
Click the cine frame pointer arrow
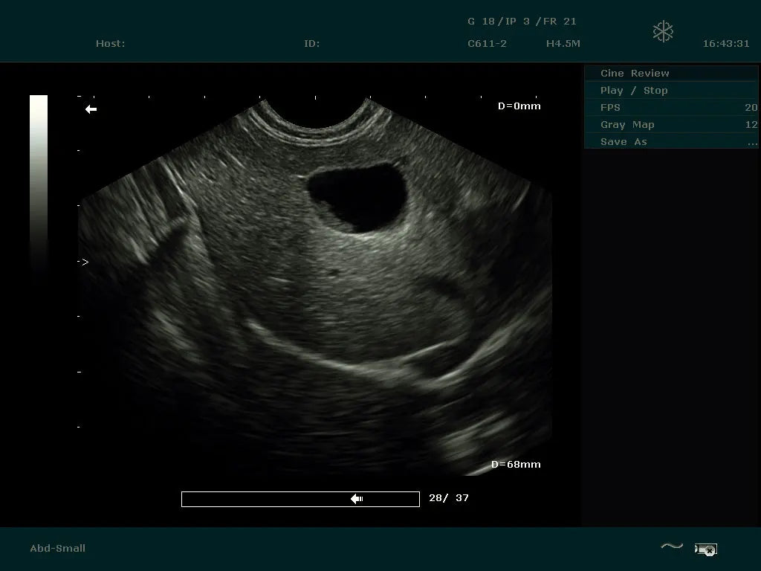coord(357,499)
